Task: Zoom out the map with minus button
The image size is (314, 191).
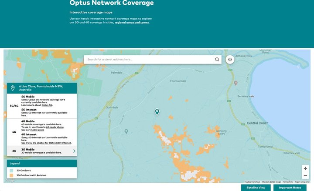Action: click(x=305, y=175)
